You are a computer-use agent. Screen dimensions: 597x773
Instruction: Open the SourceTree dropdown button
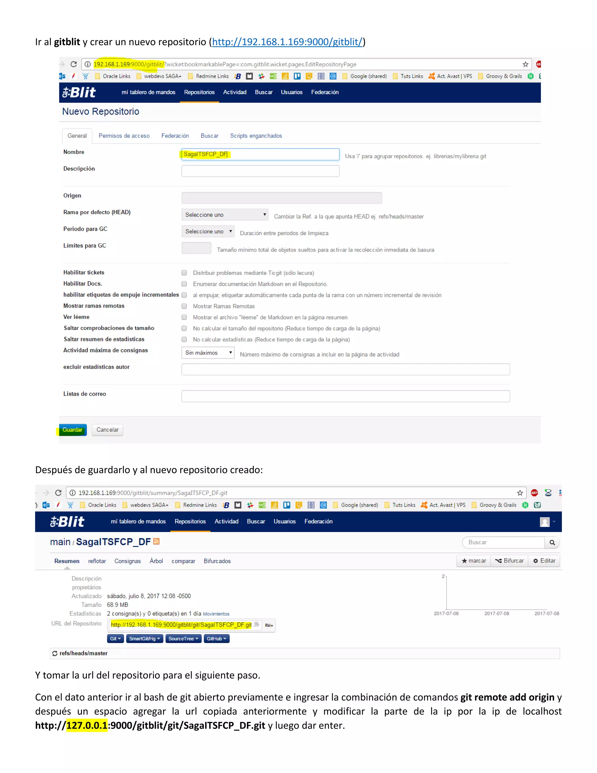coord(183,639)
